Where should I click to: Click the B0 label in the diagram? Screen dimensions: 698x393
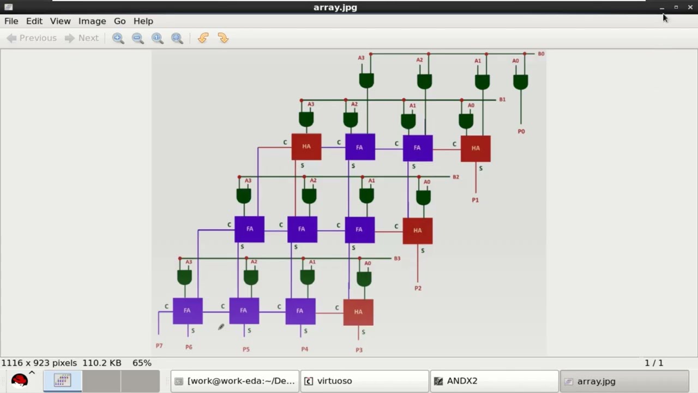541,53
